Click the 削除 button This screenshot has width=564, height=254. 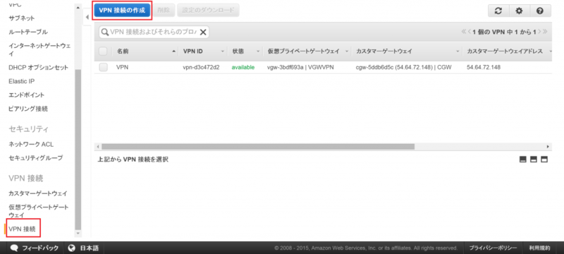[164, 11]
